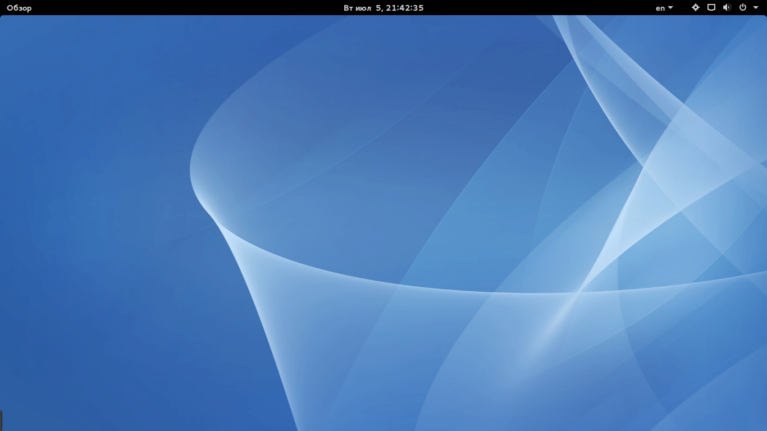This screenshot has width=767, height=431.
Task: Open the volume speaker icon
Action: tap(727, 7)
